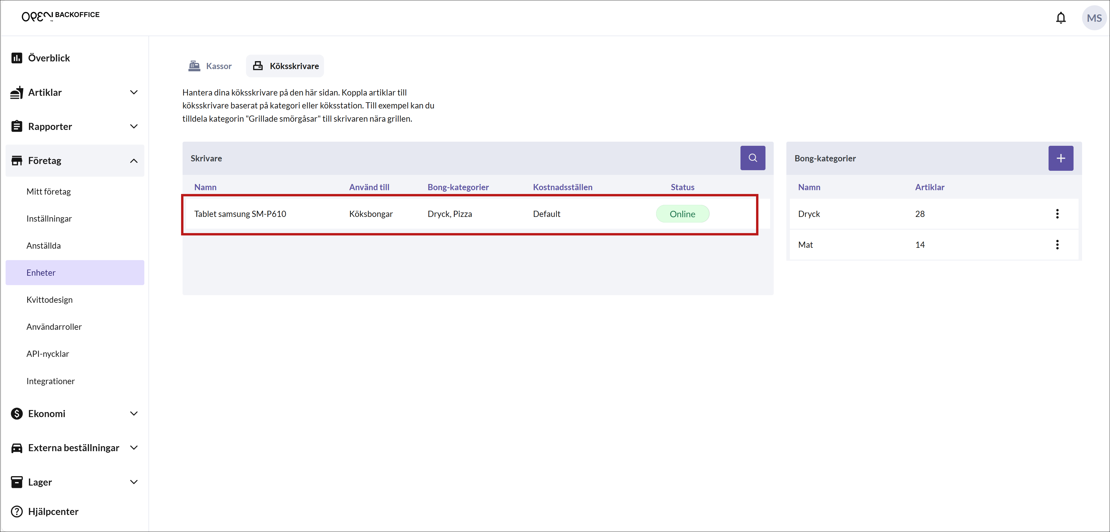Click the Skrivare Namn column header
1110x532 pixels.
coord(205,187)
